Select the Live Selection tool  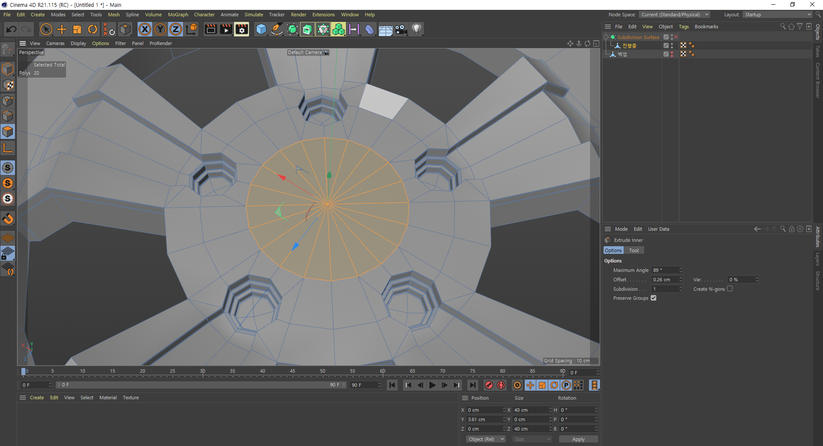pos(46,29)
